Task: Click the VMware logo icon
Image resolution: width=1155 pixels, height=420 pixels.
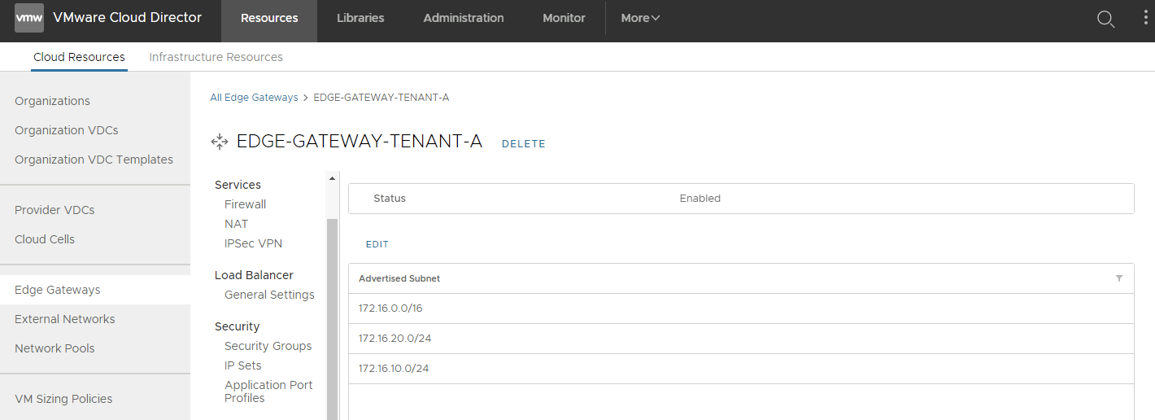Action: tap(29, 18)
